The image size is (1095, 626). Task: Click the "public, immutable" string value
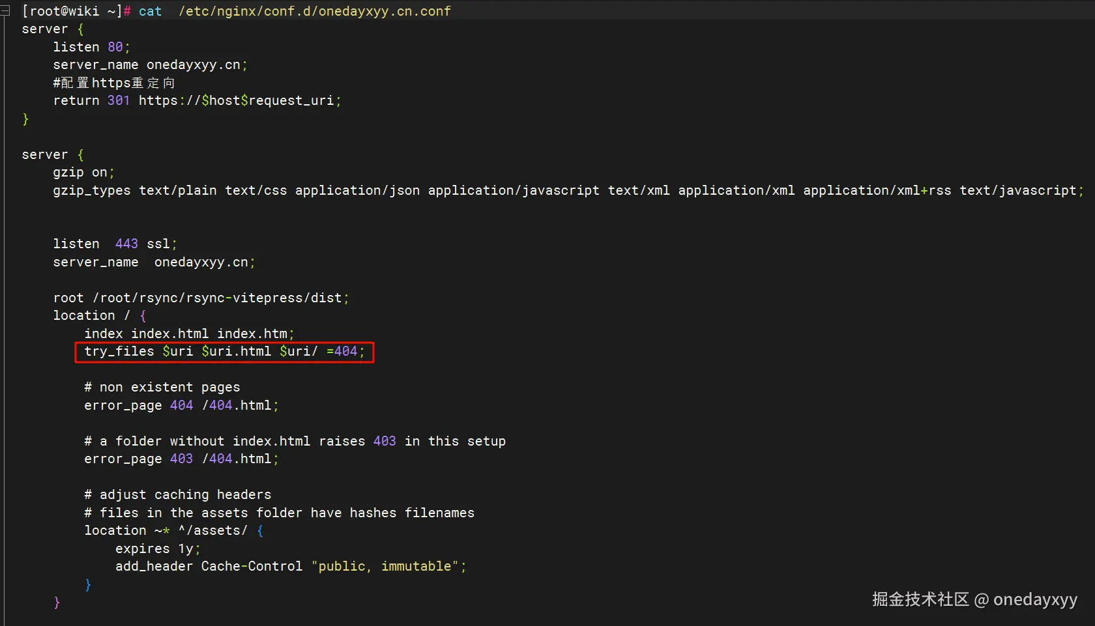tap(386, 566)
